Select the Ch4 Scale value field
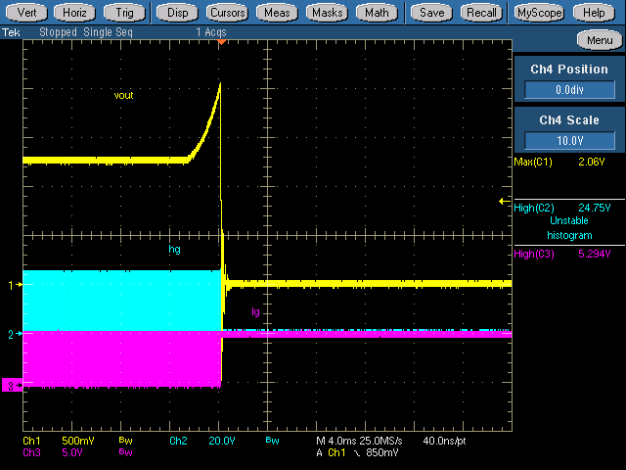Viewport: 626px width, 470px height. [569, 140]
